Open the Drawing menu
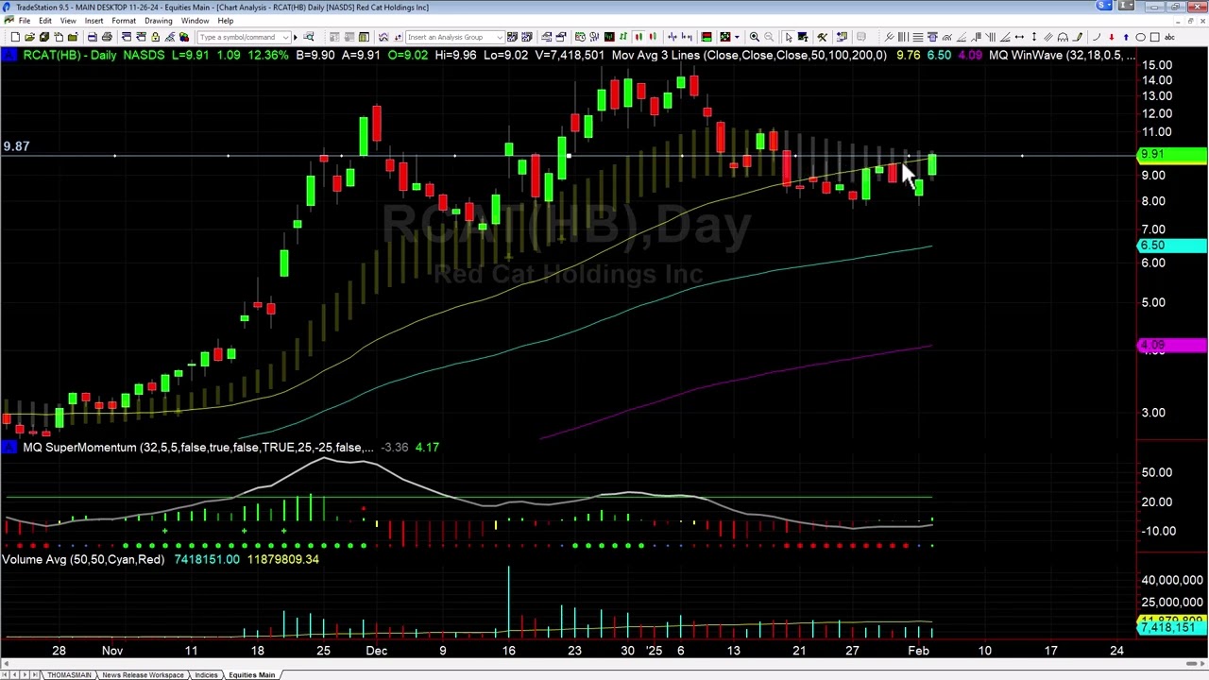Screen dimensions: 1209x680 point(158,21)
